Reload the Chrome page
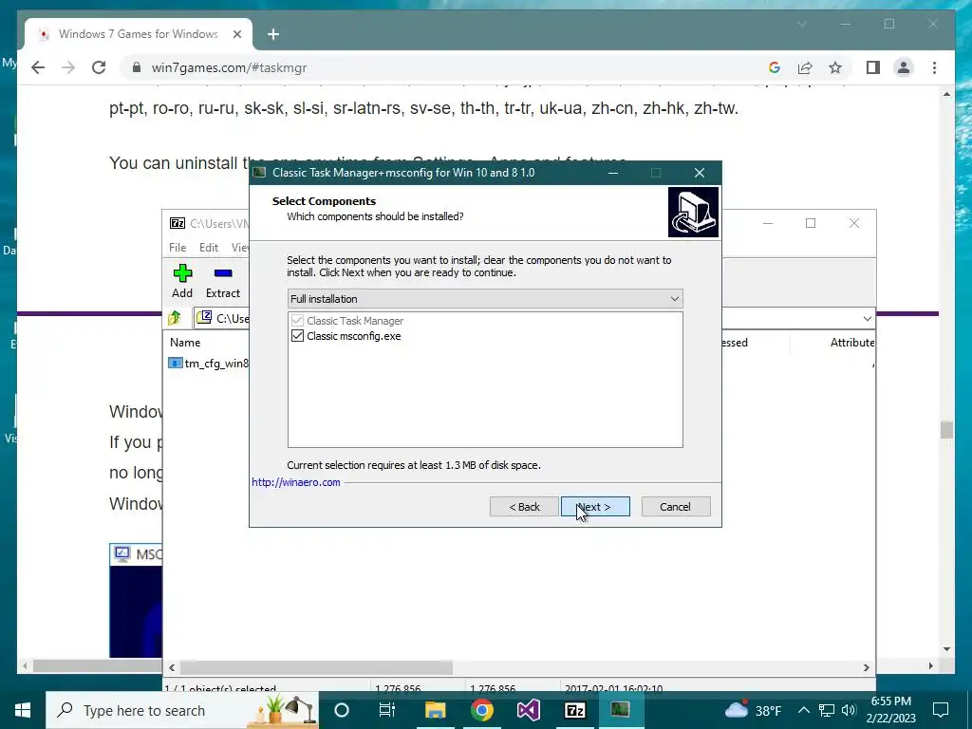 [99, 67]
